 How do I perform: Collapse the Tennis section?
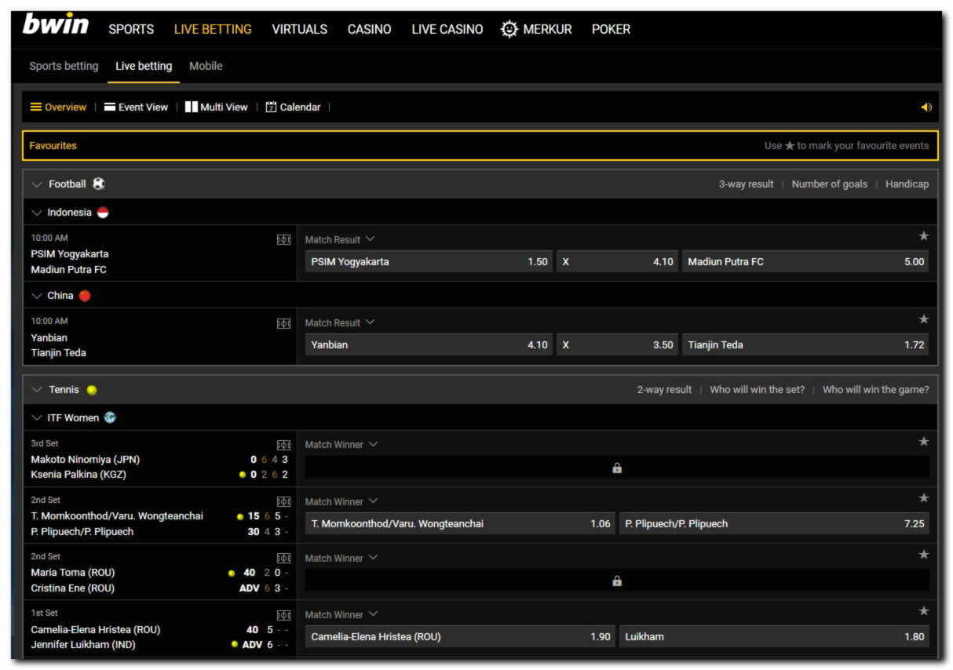(36, 390)
